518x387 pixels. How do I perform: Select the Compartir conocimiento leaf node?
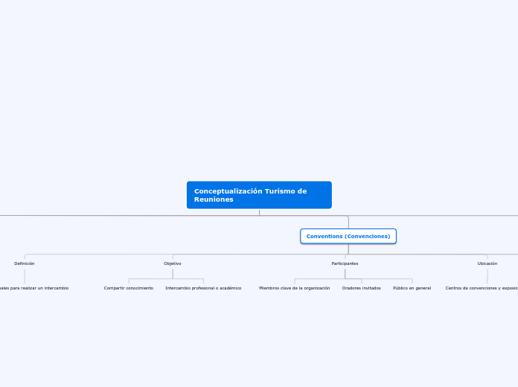click(x=129, y=288)
